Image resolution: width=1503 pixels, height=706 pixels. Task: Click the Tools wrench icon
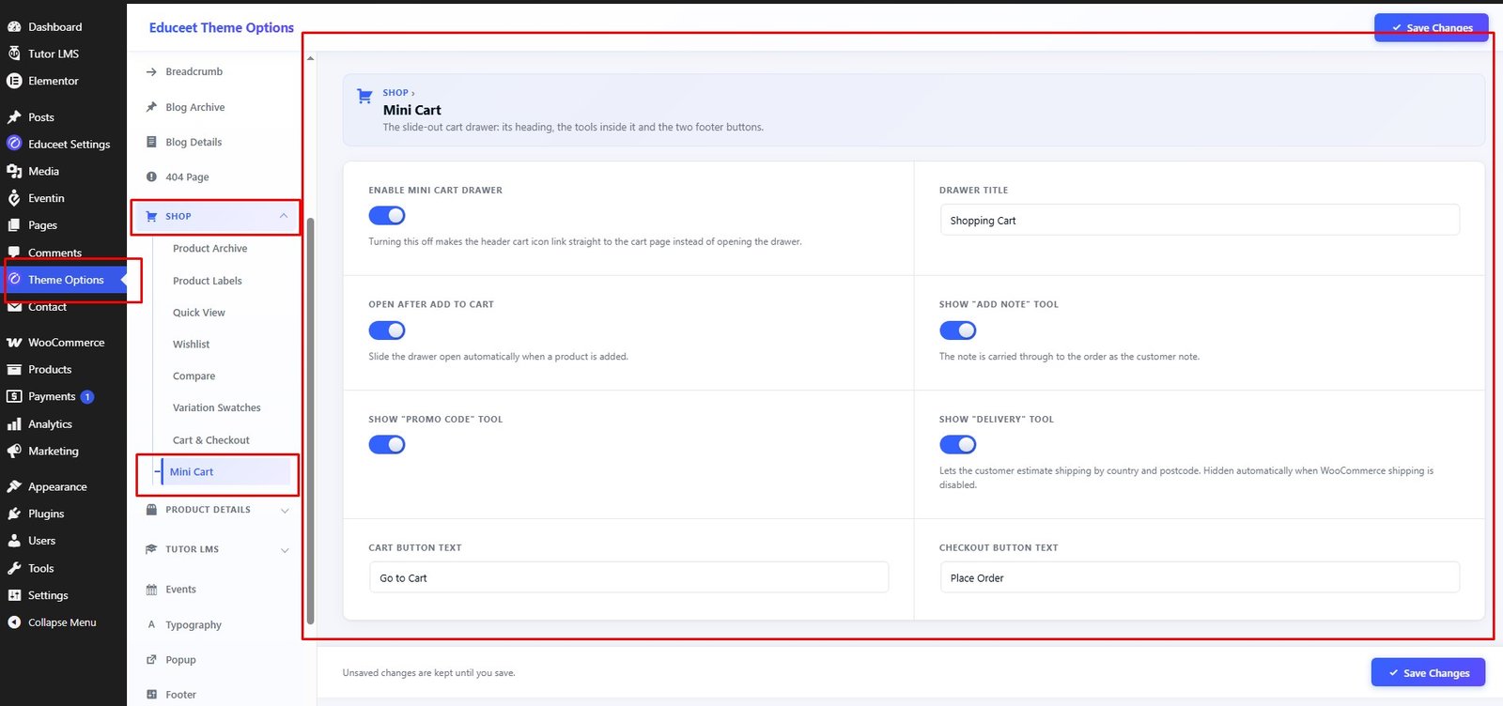(x=14, y=568)
